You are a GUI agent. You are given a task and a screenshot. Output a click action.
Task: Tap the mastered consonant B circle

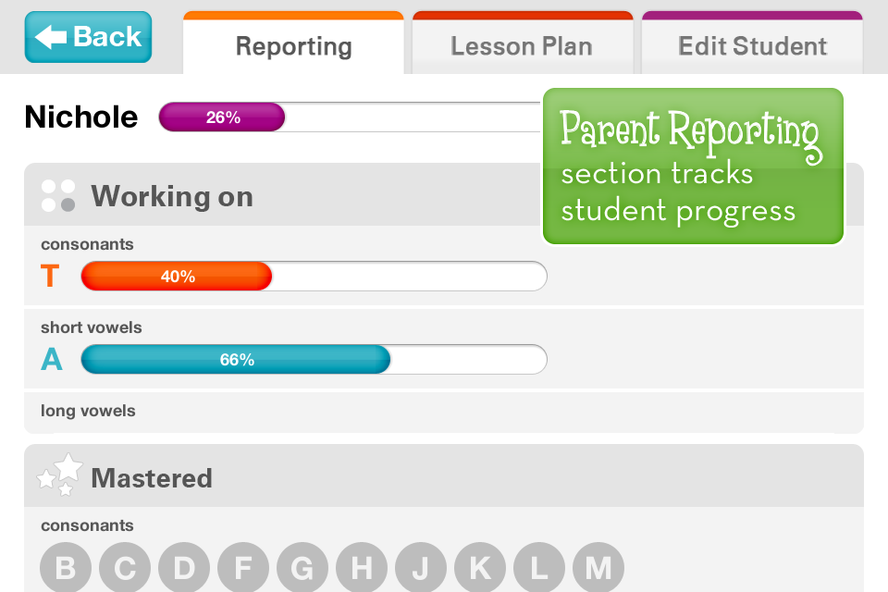click(66, 567)
